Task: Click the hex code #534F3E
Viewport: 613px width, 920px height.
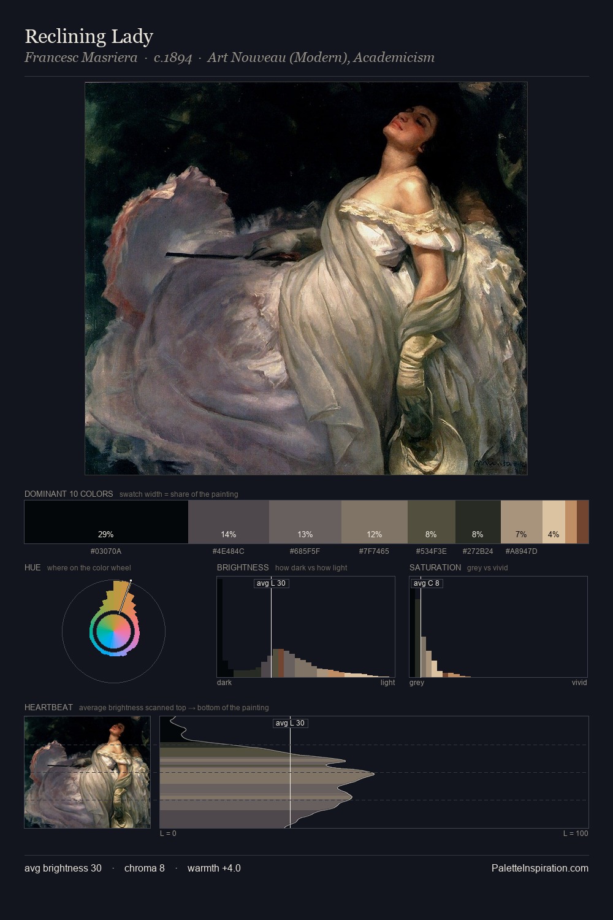Action: click(x=432, y=551)
